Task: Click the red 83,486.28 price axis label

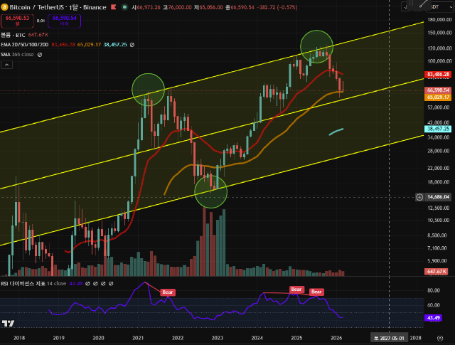Action: point(438,75)
